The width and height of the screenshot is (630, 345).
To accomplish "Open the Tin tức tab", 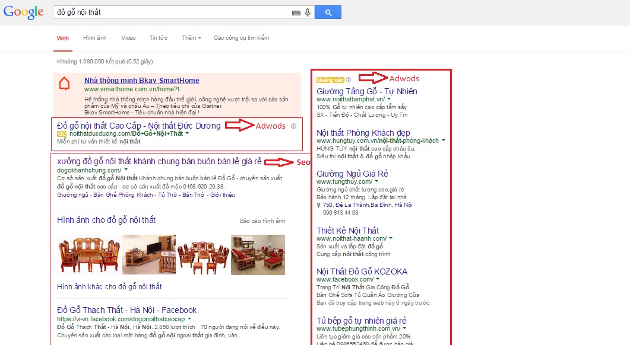I will click(158, 37).
